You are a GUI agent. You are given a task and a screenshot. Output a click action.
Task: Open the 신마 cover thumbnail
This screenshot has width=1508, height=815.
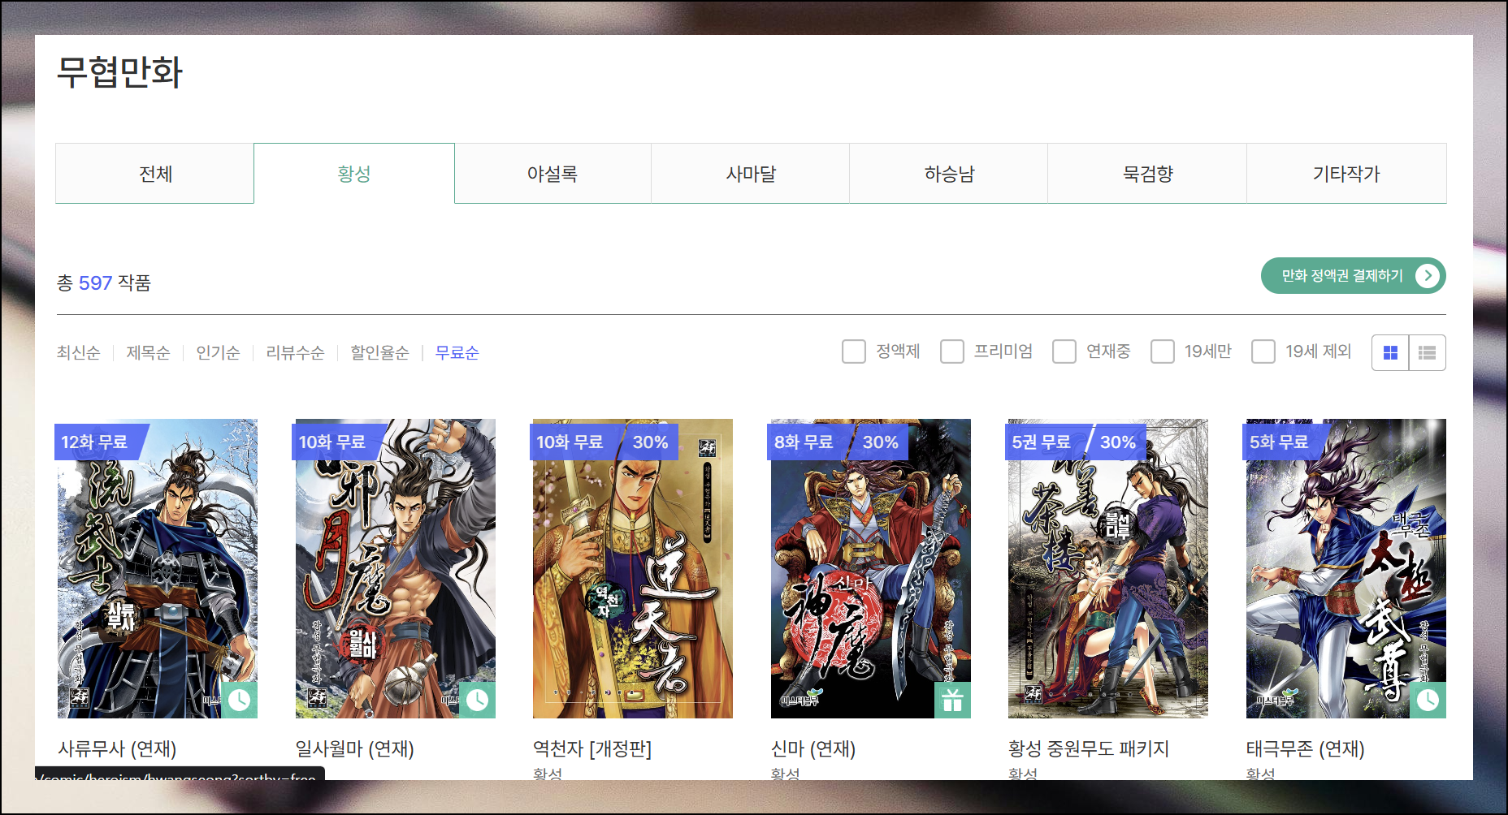[x=870, y=568]
